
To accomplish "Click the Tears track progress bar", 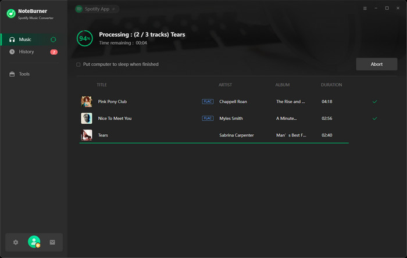I will (x=214, y=142).
